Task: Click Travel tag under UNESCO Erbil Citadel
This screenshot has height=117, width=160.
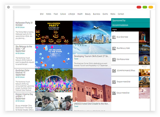Action: [x=76, y=106]
